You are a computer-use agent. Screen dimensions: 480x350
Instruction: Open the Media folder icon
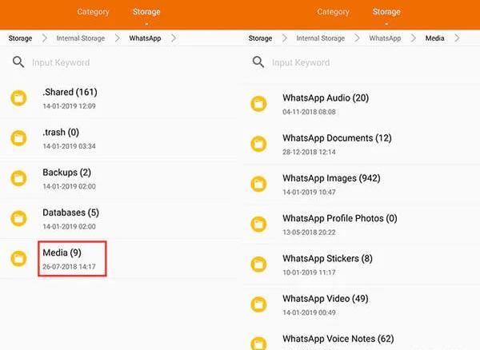point(18,259)
